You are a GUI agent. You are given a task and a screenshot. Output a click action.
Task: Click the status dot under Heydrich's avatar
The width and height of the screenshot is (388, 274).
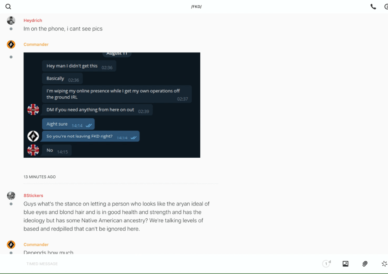11,29
